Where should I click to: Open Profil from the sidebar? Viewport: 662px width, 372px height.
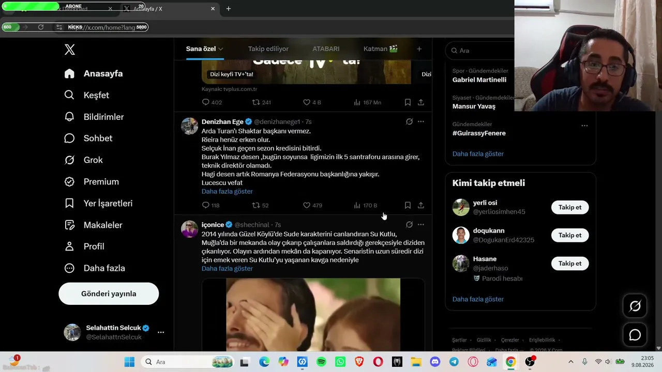(x=84, y=246)
